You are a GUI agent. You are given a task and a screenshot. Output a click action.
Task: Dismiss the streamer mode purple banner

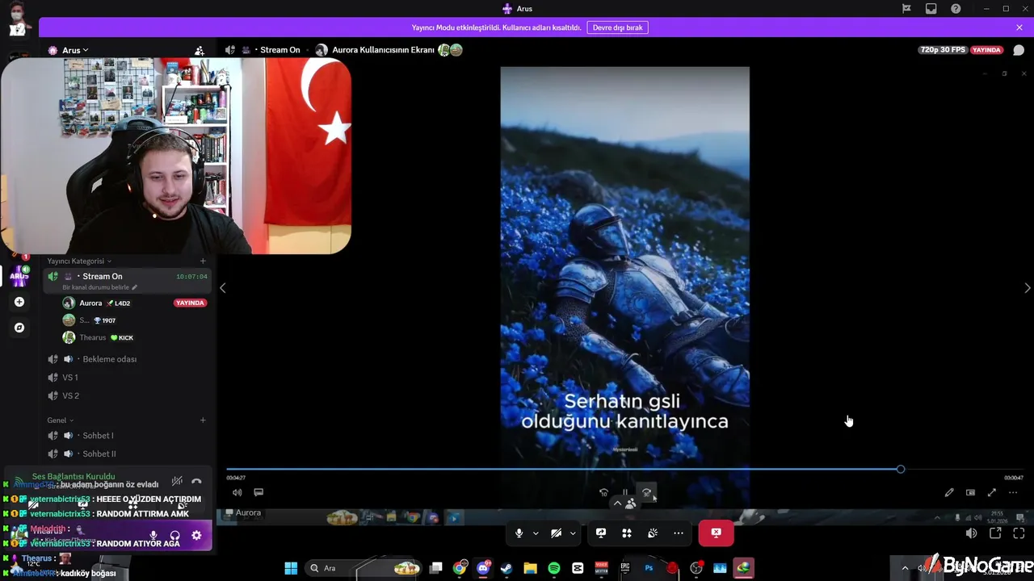1019,27
